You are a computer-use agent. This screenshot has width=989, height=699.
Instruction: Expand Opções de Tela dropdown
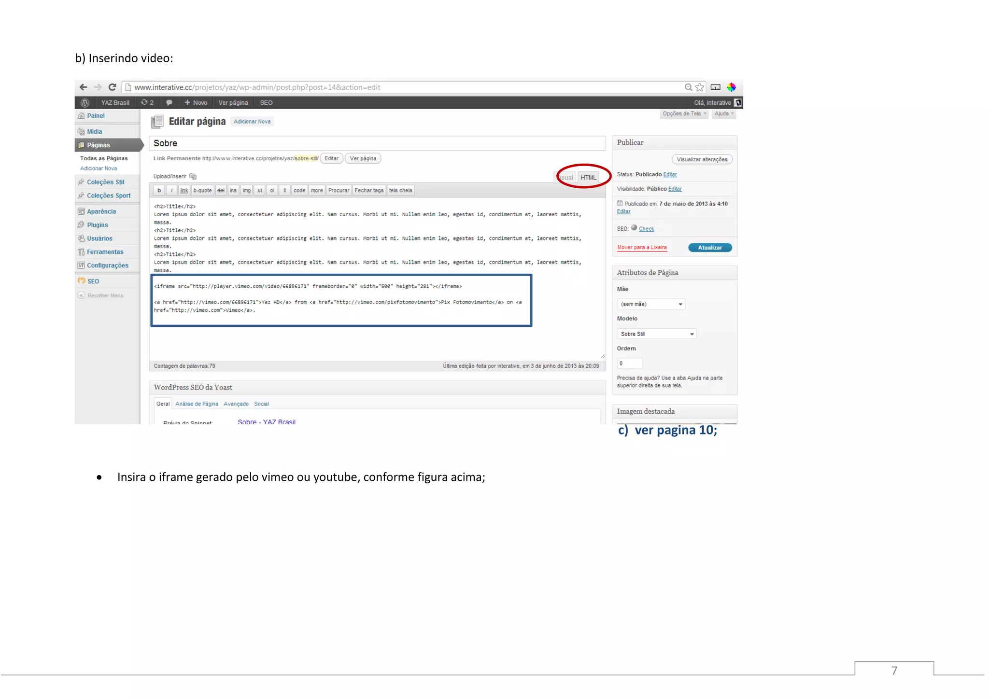click(x=684, y=114)
